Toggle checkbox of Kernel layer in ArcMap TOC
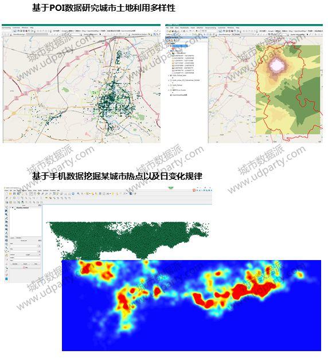The height and width of the screenshot is (358, 328). click(171, 51)
